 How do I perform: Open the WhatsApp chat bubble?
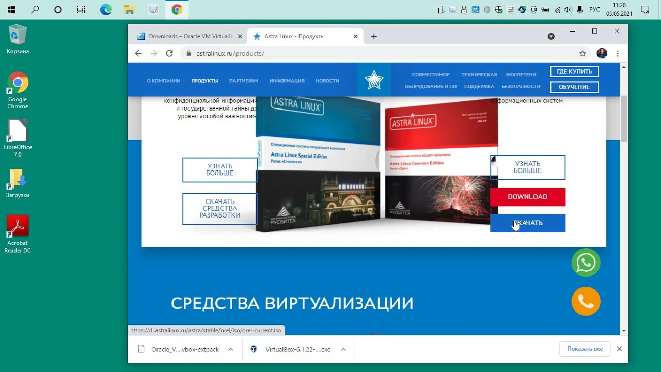(586, 263)
